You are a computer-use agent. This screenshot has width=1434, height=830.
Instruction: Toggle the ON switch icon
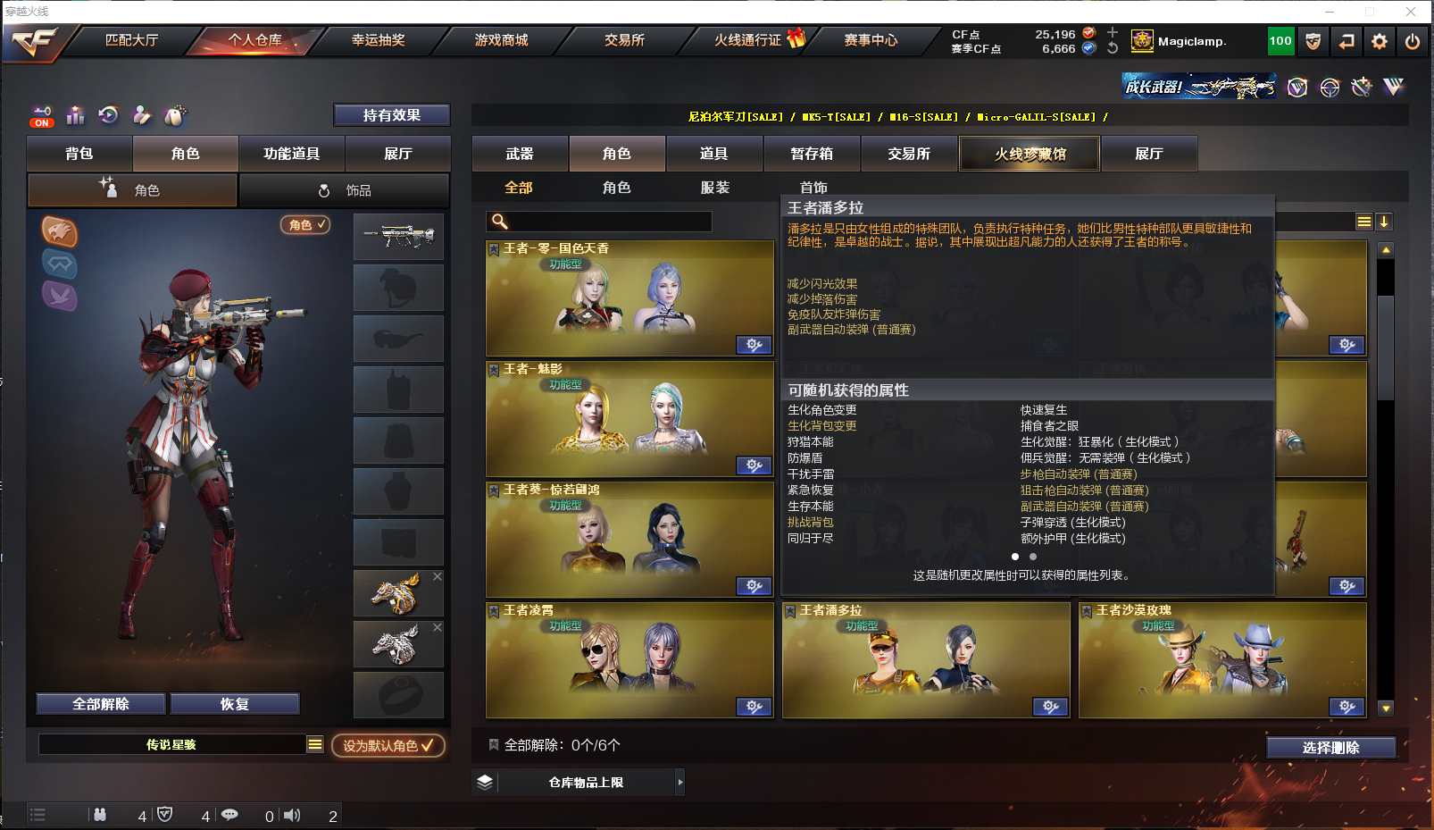coord(42,116)
